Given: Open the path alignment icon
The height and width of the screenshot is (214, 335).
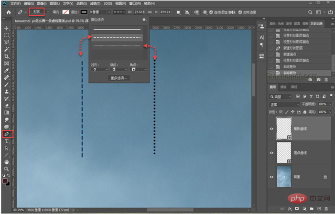Looking at the screenshot, I should pos(187,12).
